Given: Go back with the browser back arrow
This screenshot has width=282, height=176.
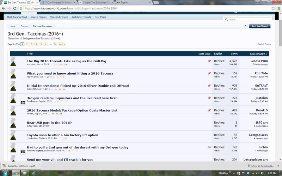Looking at the screenshot, I should pyautogui.click(x=4, y=8).
